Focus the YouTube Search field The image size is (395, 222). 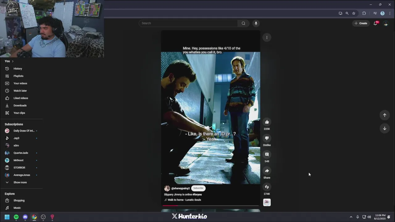click(x=188, y=23)
